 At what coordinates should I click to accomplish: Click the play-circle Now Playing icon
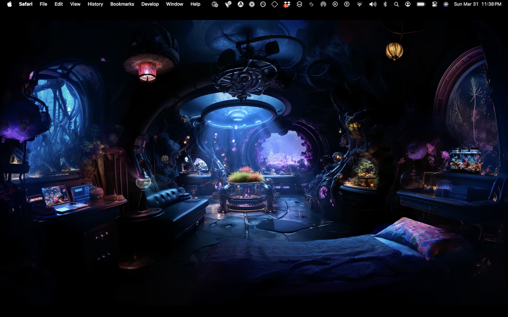[335, 4]
